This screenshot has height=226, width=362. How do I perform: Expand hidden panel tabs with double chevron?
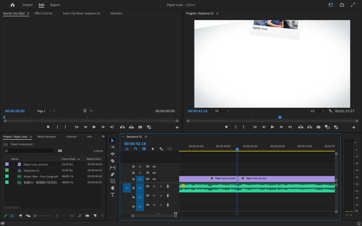tap(103, 136)
